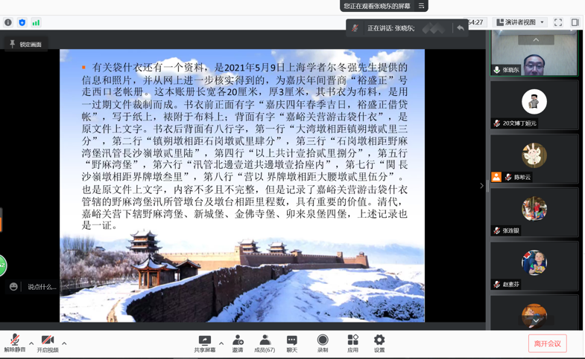The width and height of the screenshot is (585, 359).
Task: Open 设置 settings gear
Action: [x=379, y=343]
